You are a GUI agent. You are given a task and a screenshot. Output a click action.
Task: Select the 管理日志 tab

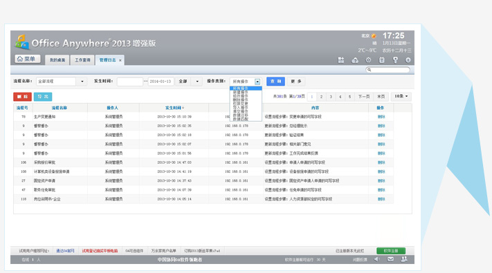tap(107, 60)
